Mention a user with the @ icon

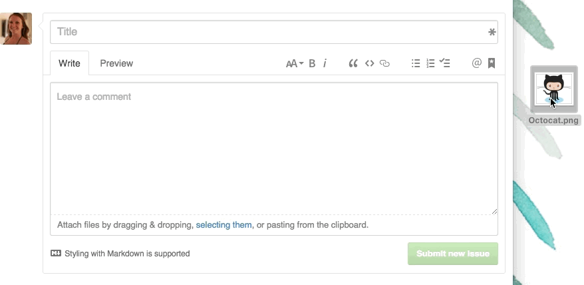coord(476,64)
